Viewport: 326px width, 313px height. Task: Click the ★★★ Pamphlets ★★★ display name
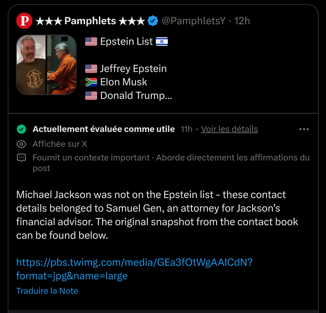[x=90, y=21]
